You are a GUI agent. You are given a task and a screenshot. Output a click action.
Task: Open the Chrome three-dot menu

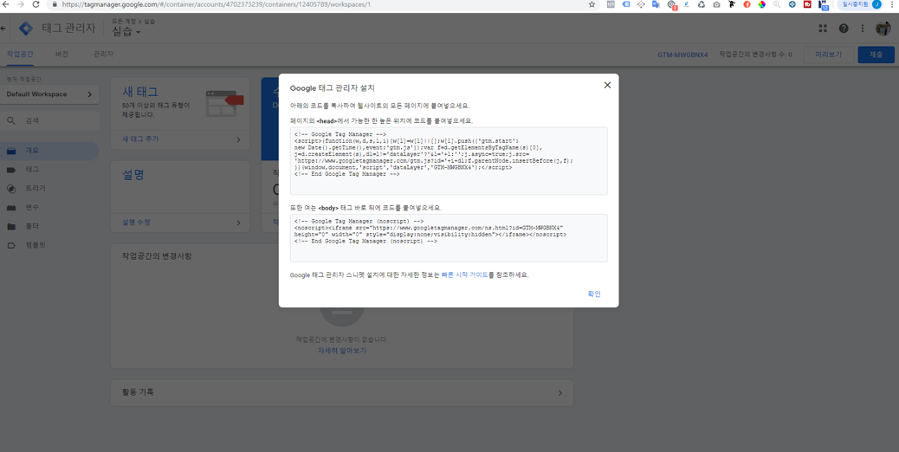tap(893, 4)
